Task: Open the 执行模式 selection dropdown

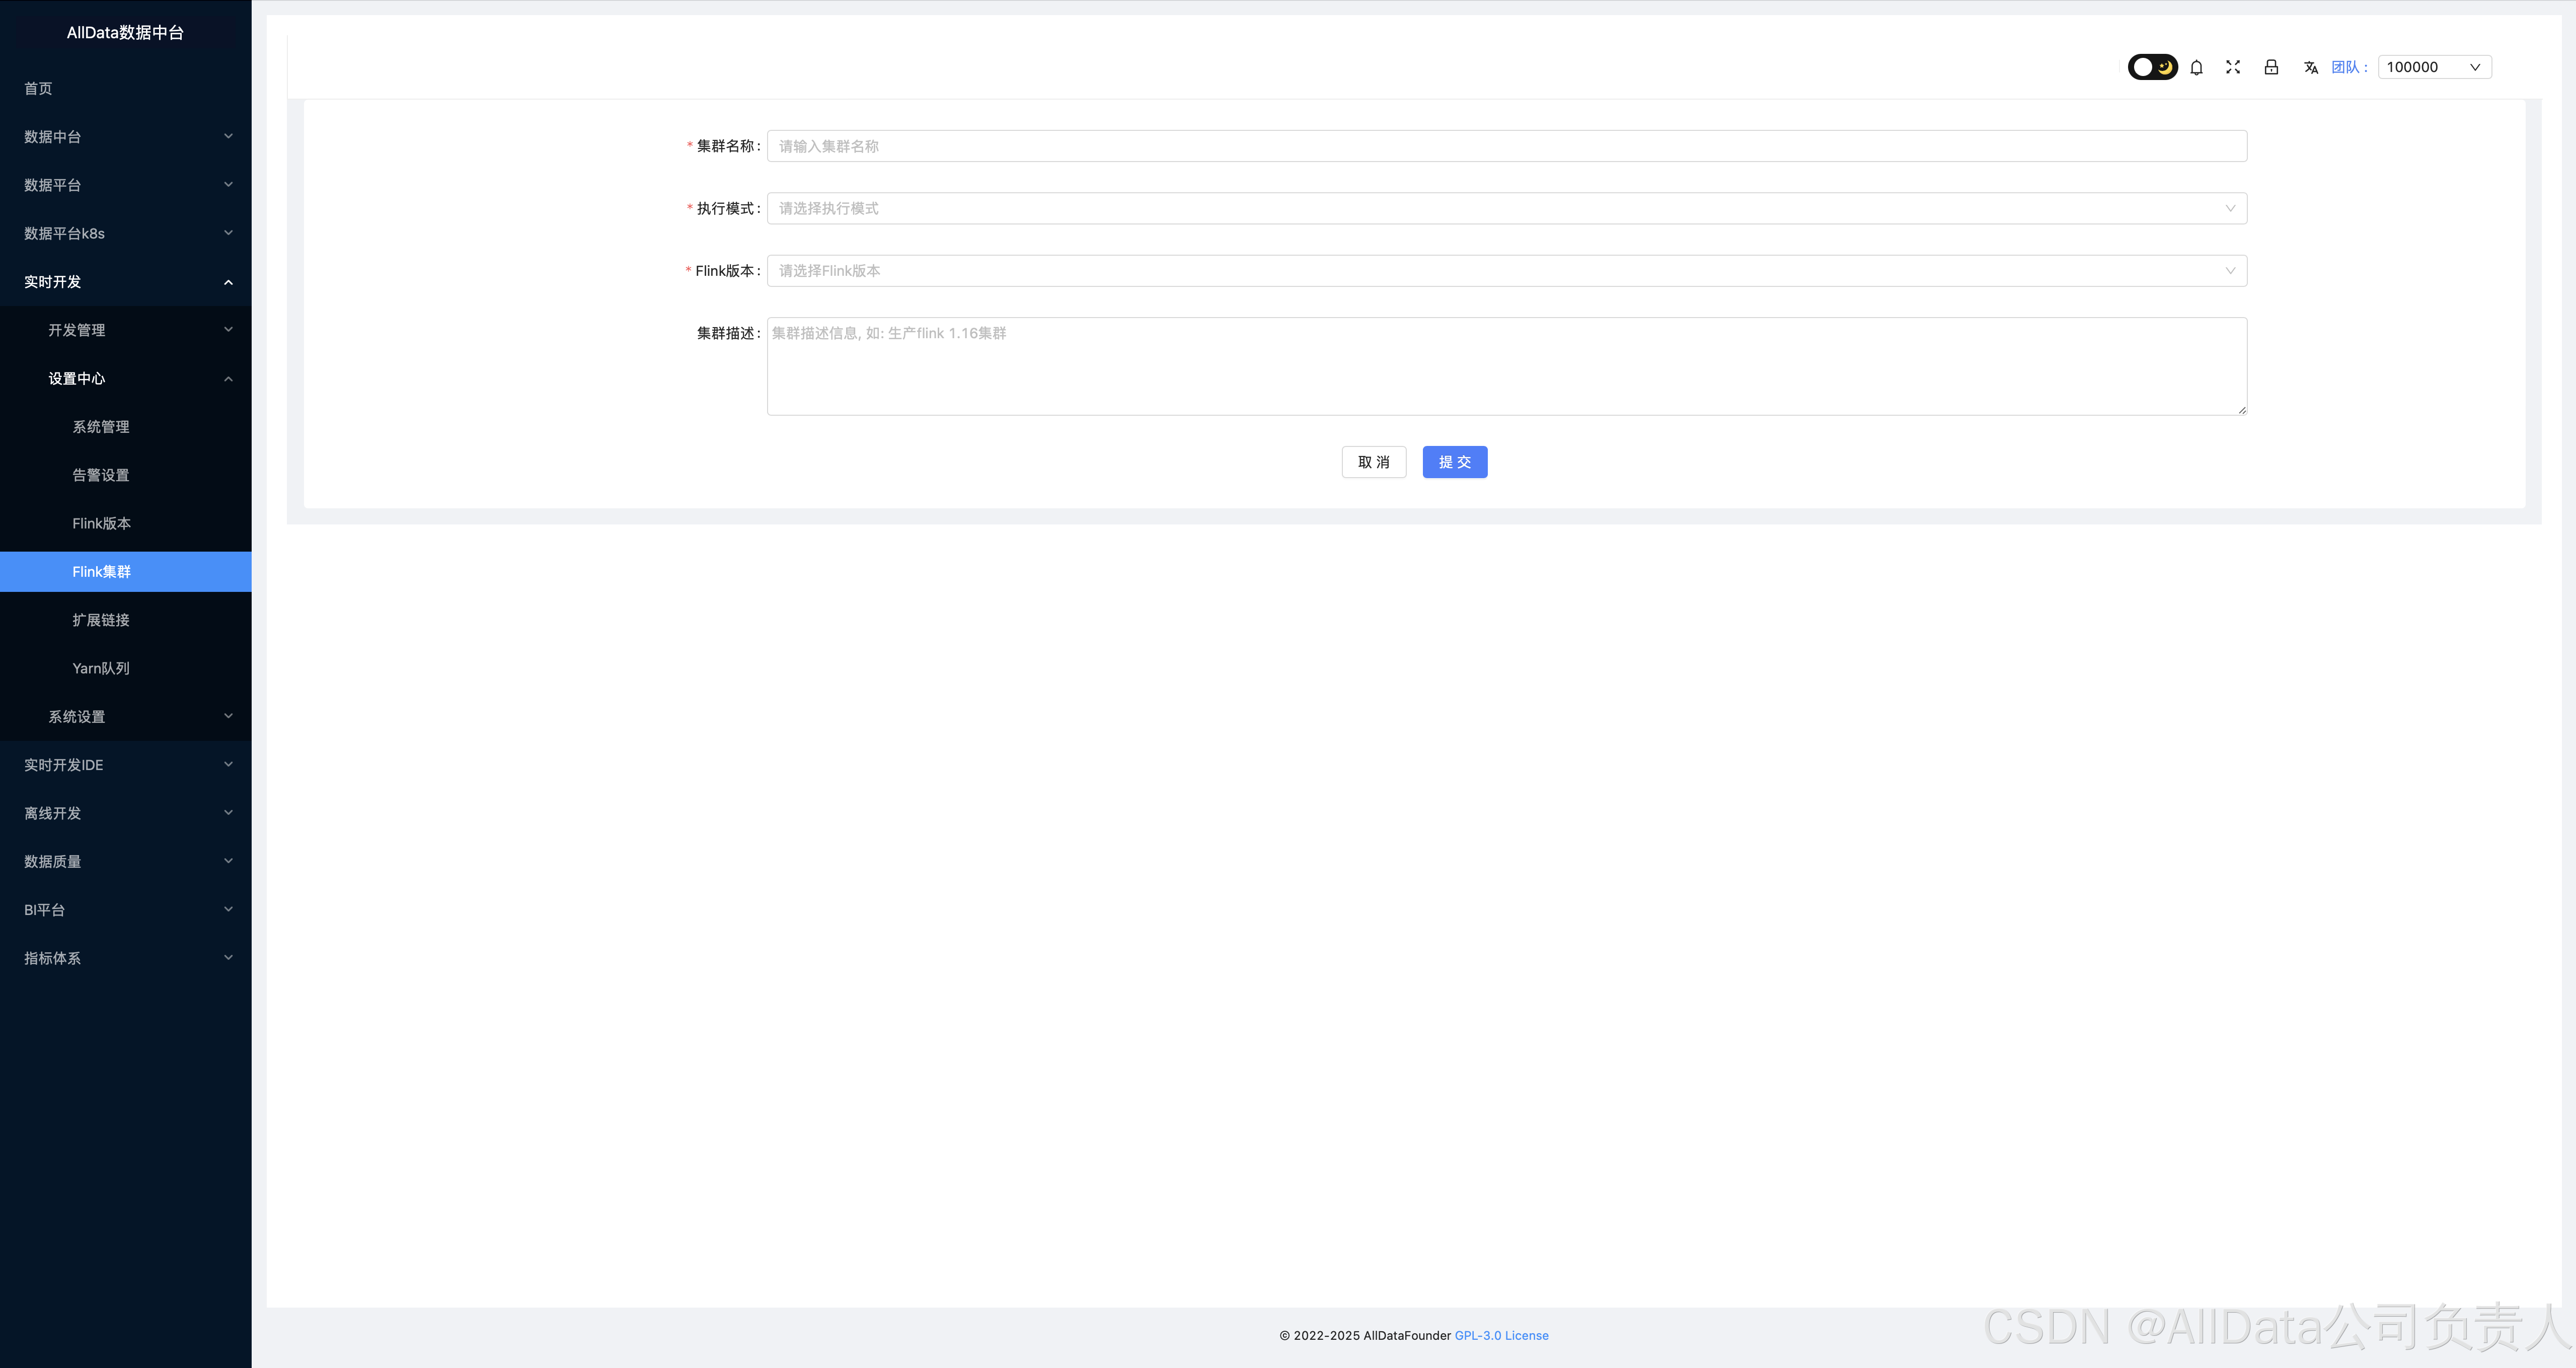Action: coord(1506,208)
